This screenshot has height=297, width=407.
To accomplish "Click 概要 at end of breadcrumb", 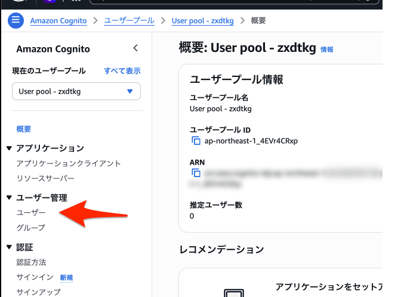I will [x=258, y=20].
